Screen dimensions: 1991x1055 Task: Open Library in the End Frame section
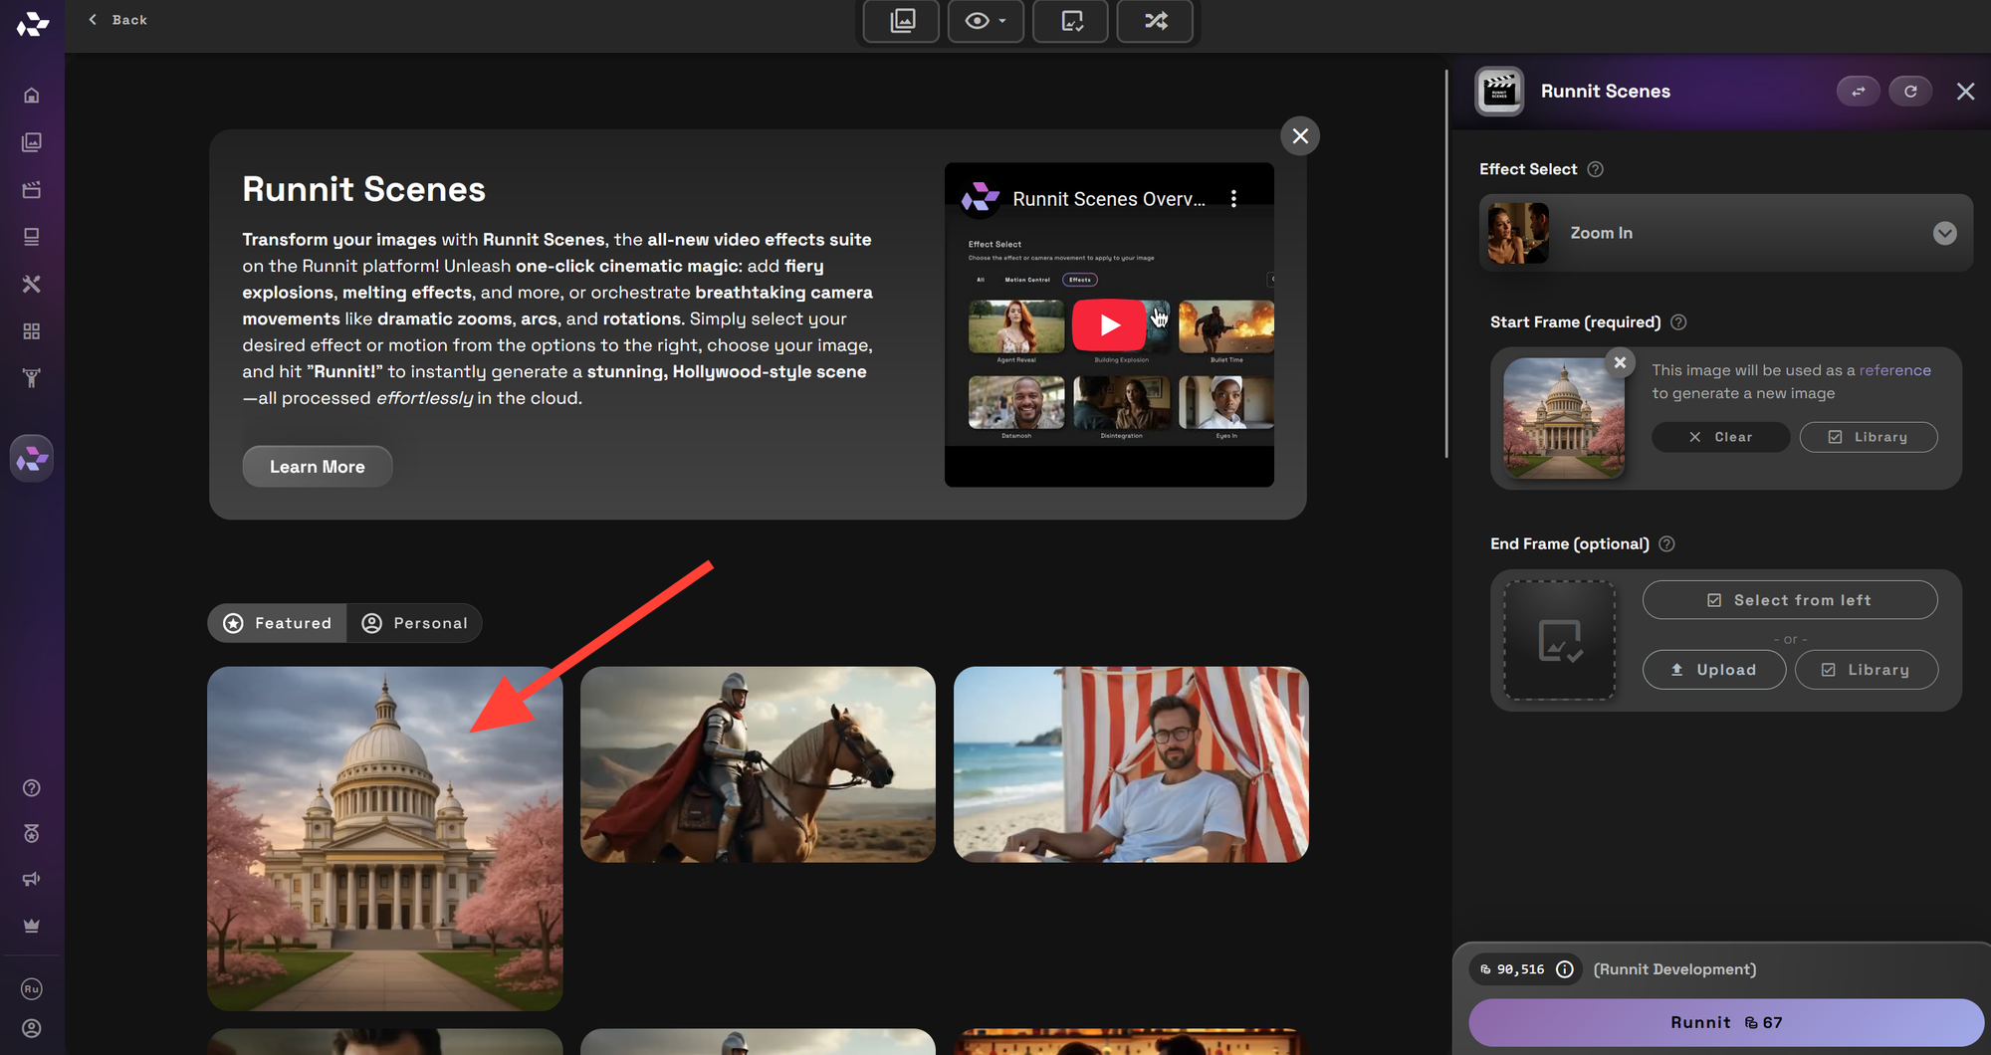[x=1867, y=670]
